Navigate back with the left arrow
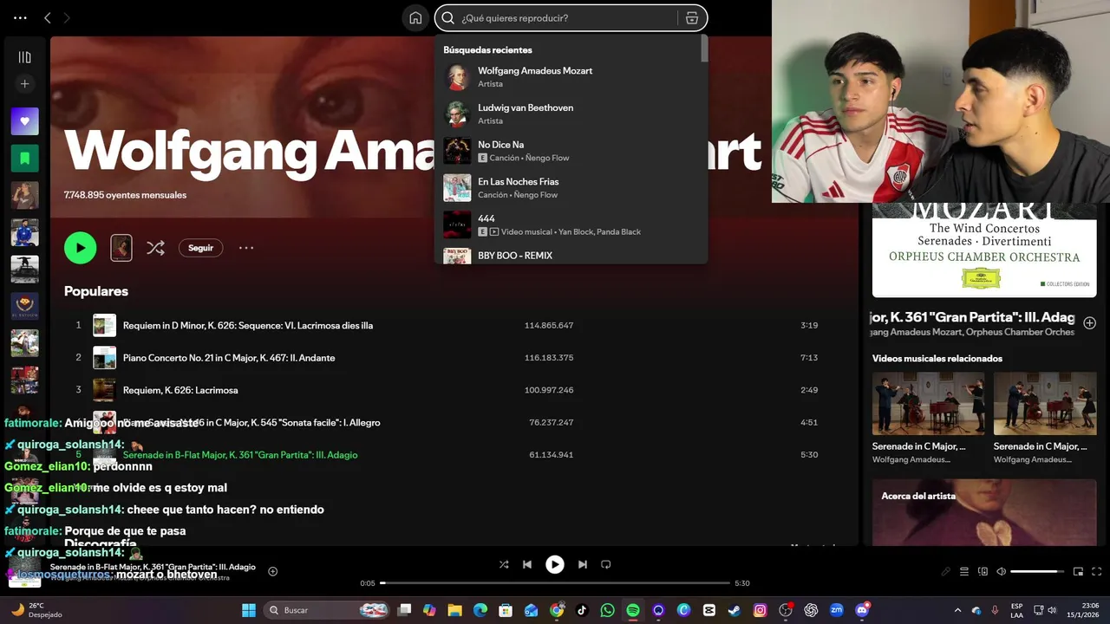Viewport: 1110px width, 624px height. point(48,17)
